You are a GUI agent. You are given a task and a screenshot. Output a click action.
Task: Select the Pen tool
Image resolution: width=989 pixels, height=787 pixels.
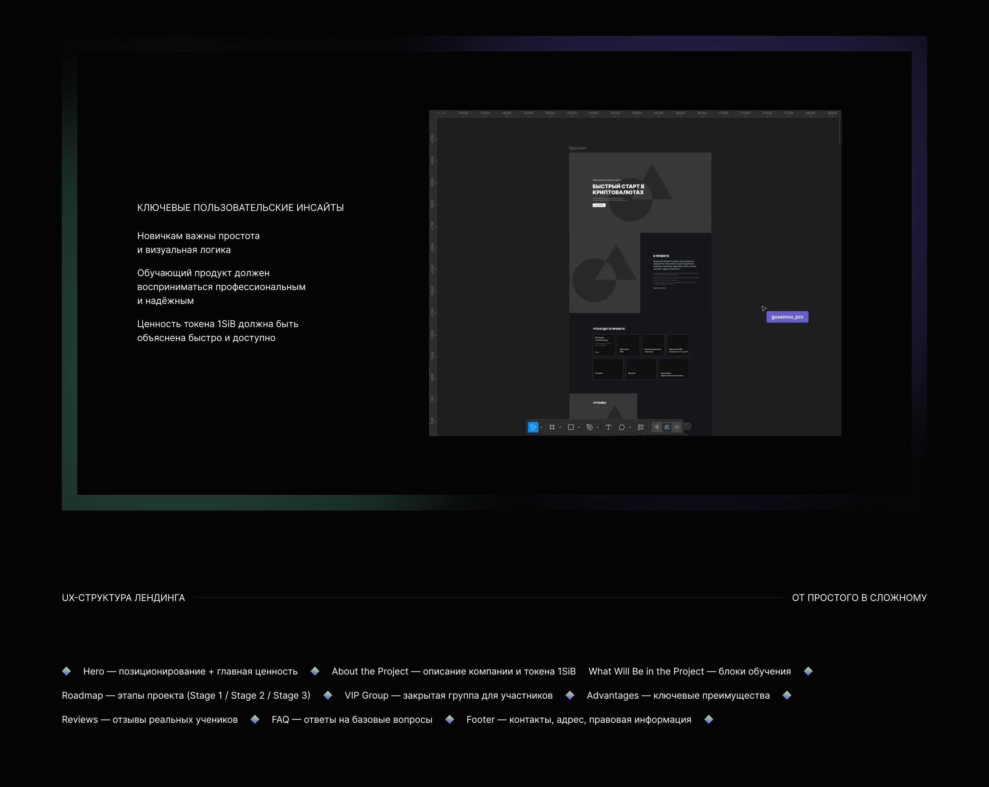pyautogui.click(x=589, y=427)
